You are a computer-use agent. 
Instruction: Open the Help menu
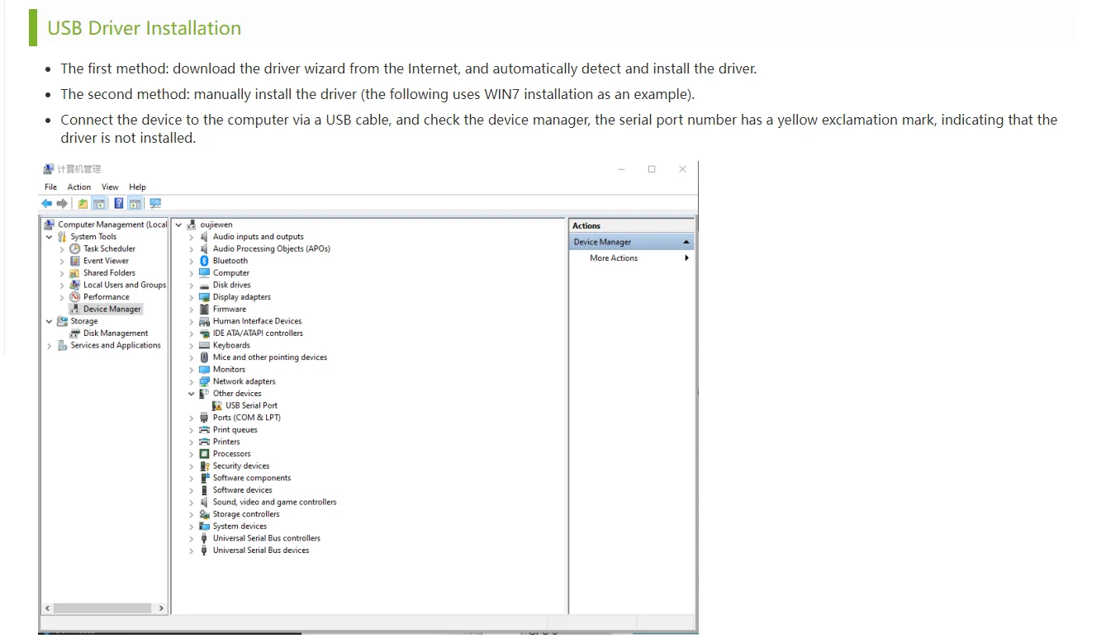pos(138,187)
